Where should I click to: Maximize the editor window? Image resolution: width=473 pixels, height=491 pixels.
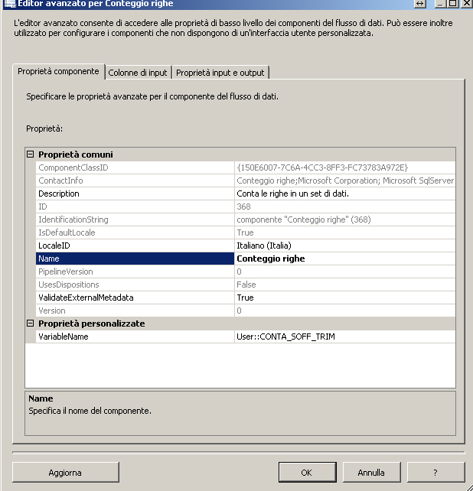coord(452,4)
